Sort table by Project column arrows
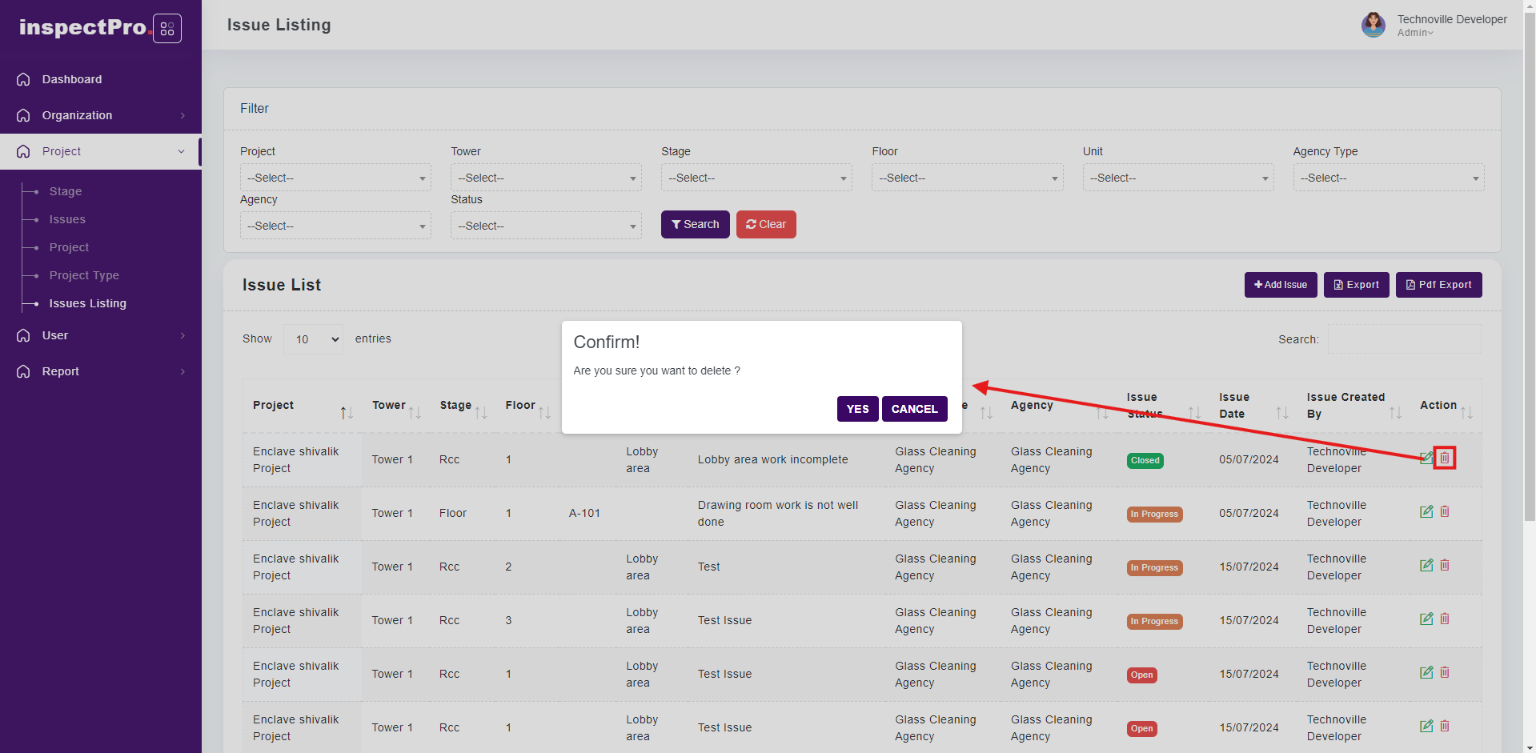 tap(346, 413)
